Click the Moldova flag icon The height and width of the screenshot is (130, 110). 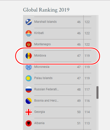pyautogui.click(x=29, y=56)
